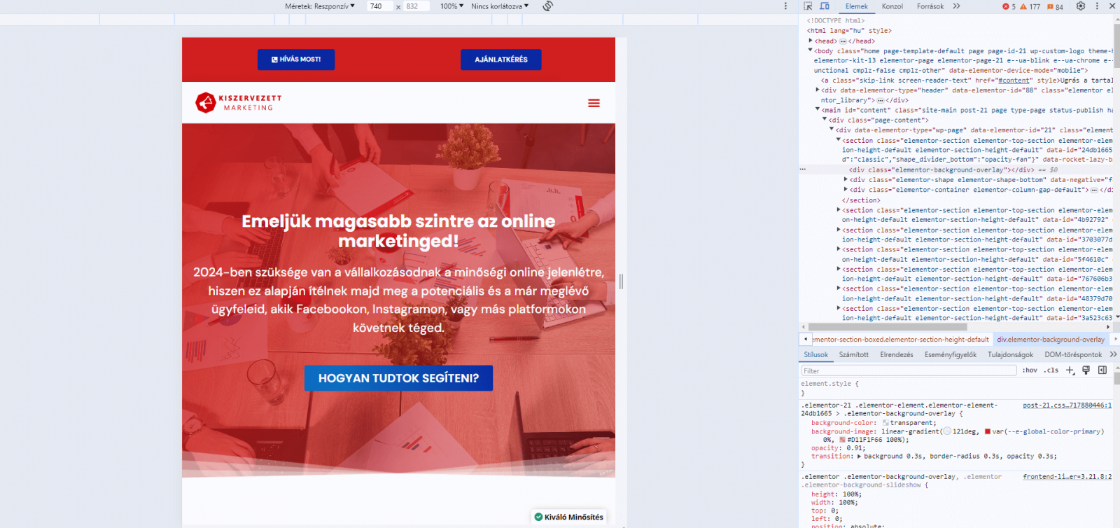The image size is (1120, 528).
Task: Click the new style rule plus icon
Action: tap(1070, 370)
